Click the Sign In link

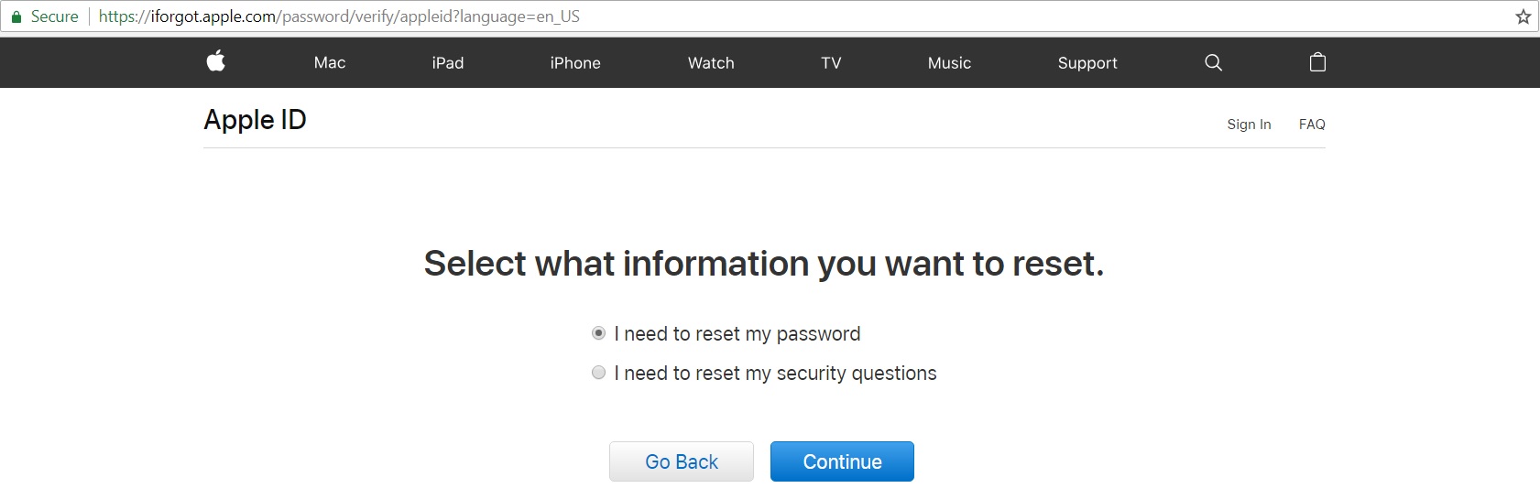point(1249,125)
